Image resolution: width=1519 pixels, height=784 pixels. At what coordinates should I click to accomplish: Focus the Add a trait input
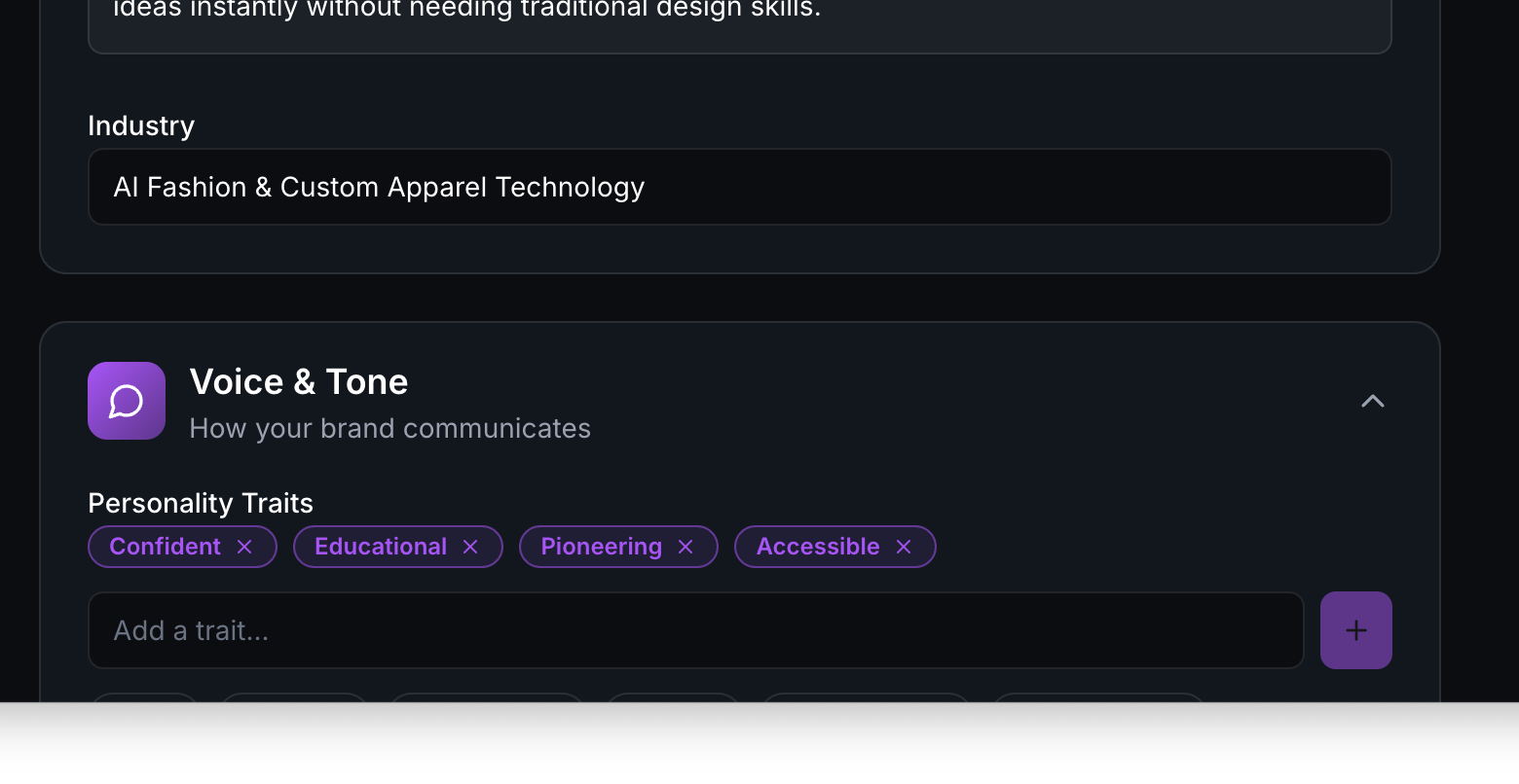pyautogui.click(x=695, y=630)
